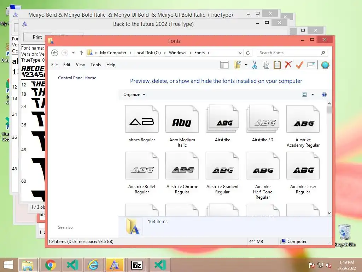The height and width of the screenshot is (272, 362).
Task: Click the Forward navigation arrow in Fonts window
Action: click(65, 53)
